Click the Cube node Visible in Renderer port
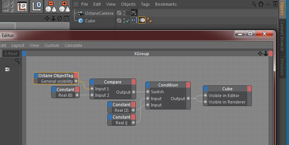The image size is (289, 145). 205,102
